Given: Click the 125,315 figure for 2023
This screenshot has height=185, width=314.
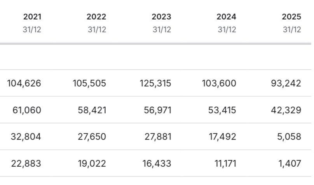Looking at the screenshot, I should [154, 83].
